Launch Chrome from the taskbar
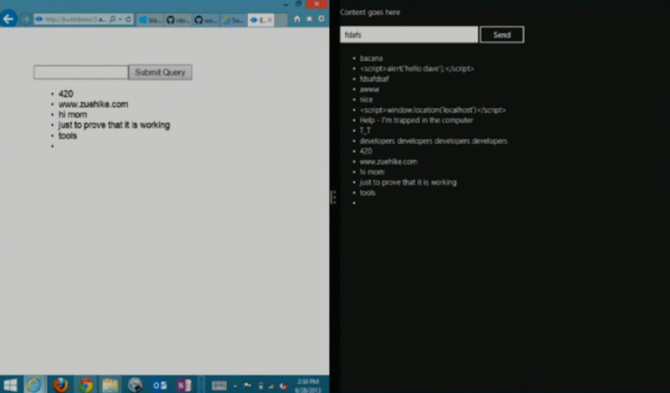Screen dimensions: 670x393 pyautogui.click(x=86, y=385)
